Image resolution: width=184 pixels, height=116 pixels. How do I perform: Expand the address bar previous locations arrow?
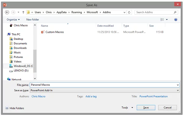[x=124, y=12]
